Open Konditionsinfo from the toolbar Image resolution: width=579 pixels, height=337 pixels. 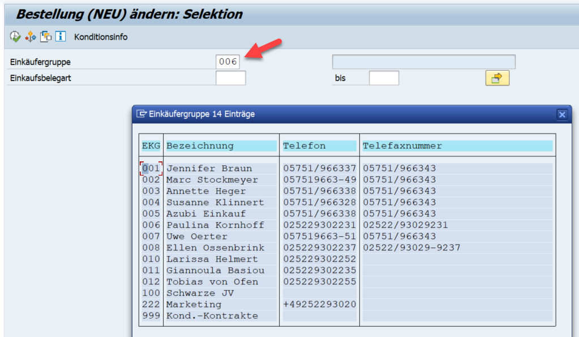click(x=101, y=37)
